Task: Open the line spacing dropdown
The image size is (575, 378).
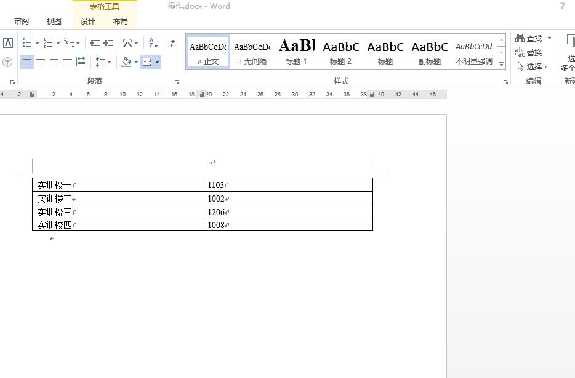Action: (108, 61)
